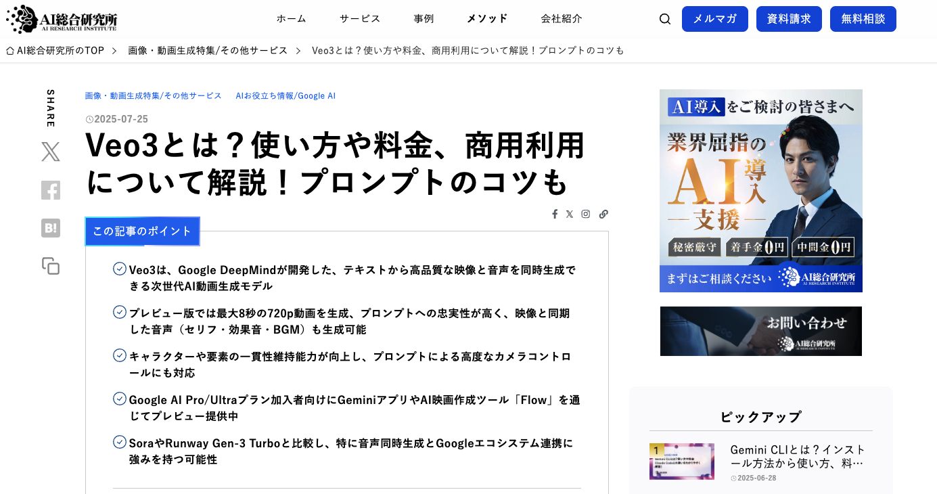
Task: Click small X icon below the title
Action: [x=570, y=214]
